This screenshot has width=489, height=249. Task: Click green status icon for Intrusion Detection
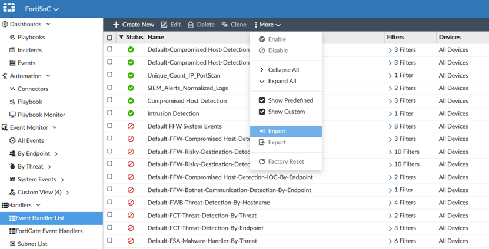pos(131,113)
